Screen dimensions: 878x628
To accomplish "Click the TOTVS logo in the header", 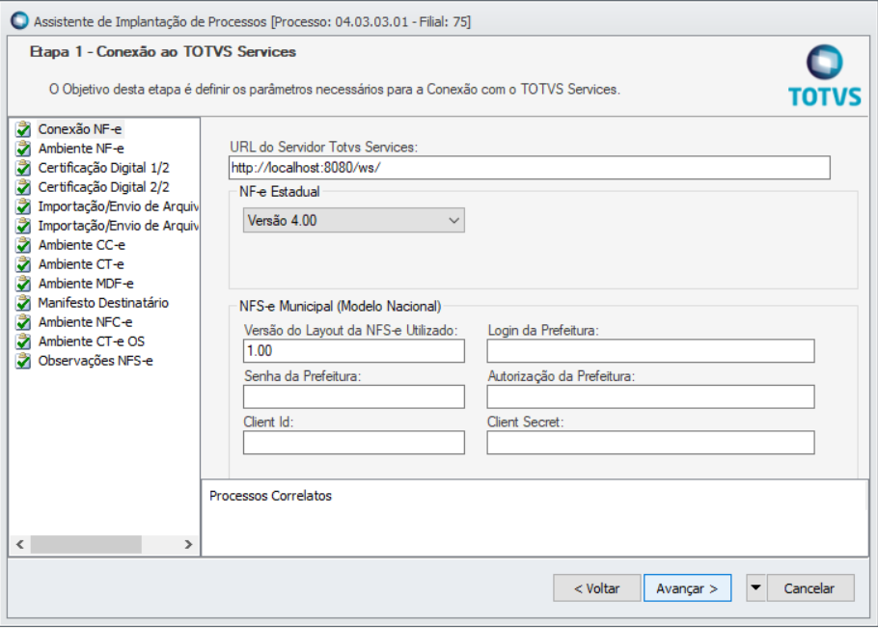I will 824,76.
